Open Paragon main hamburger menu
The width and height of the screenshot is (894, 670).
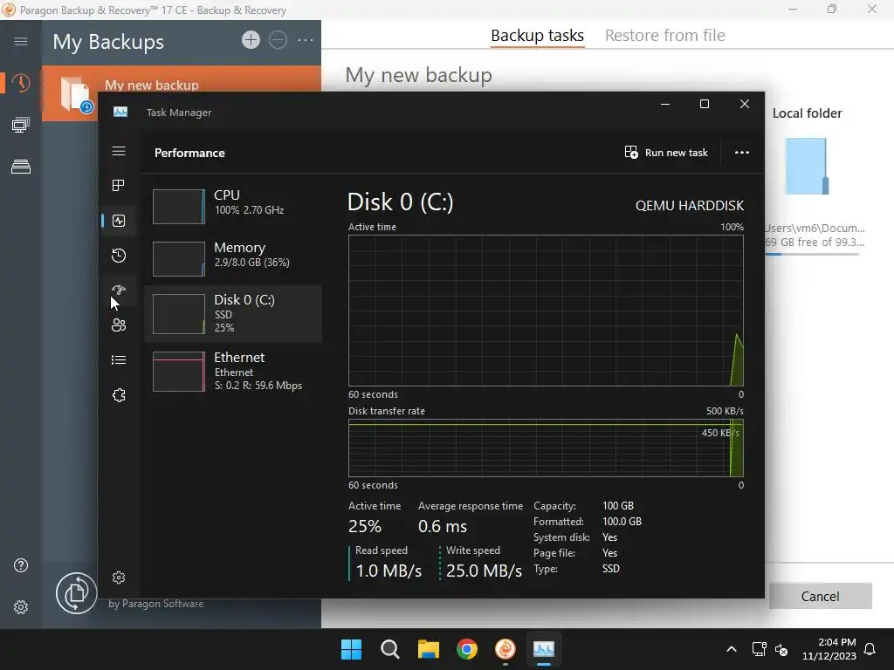[21, 41]
